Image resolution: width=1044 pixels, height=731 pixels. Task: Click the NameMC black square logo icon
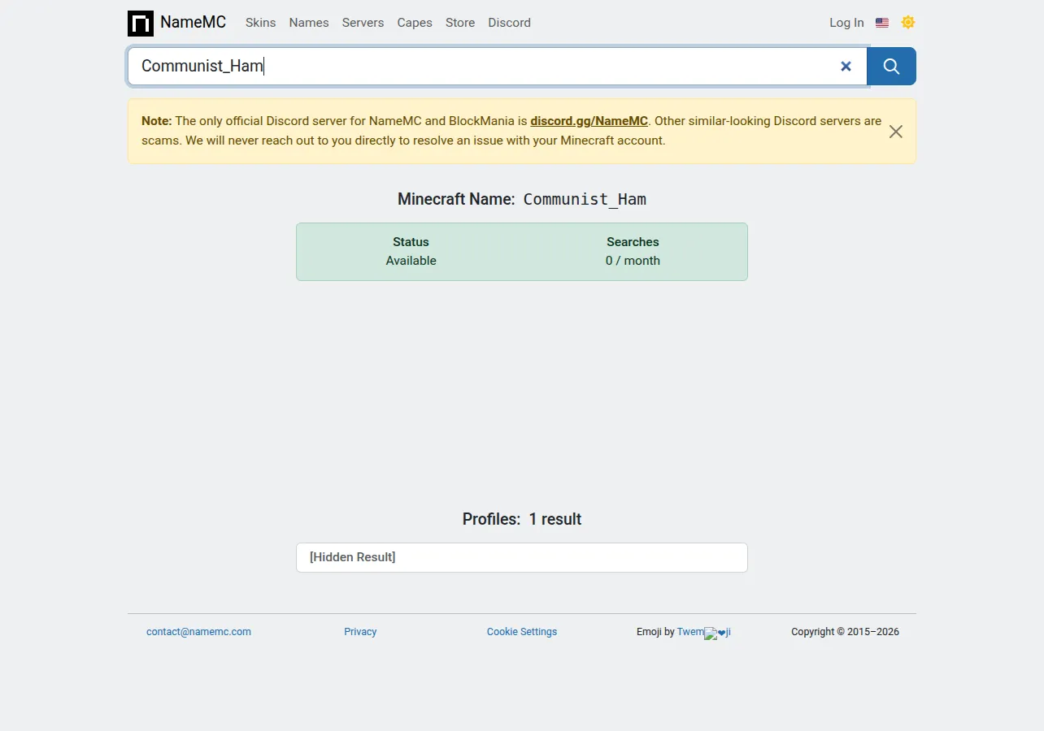point(141,23)
